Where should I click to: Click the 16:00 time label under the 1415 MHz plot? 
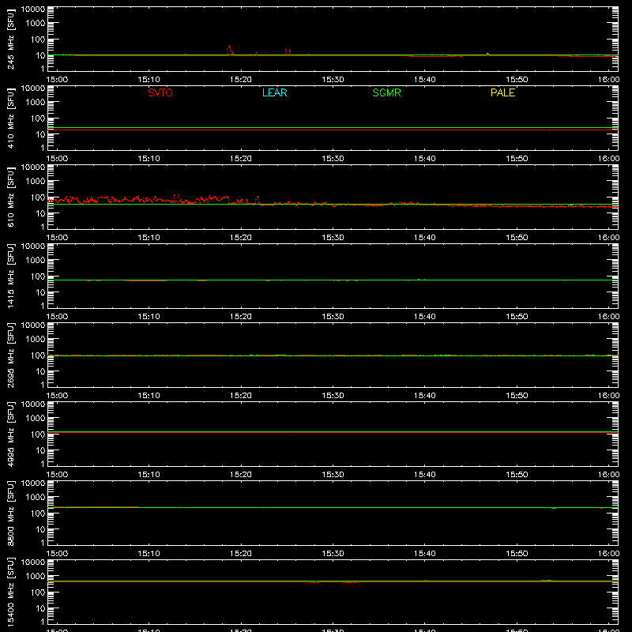(x=608, y=317)
